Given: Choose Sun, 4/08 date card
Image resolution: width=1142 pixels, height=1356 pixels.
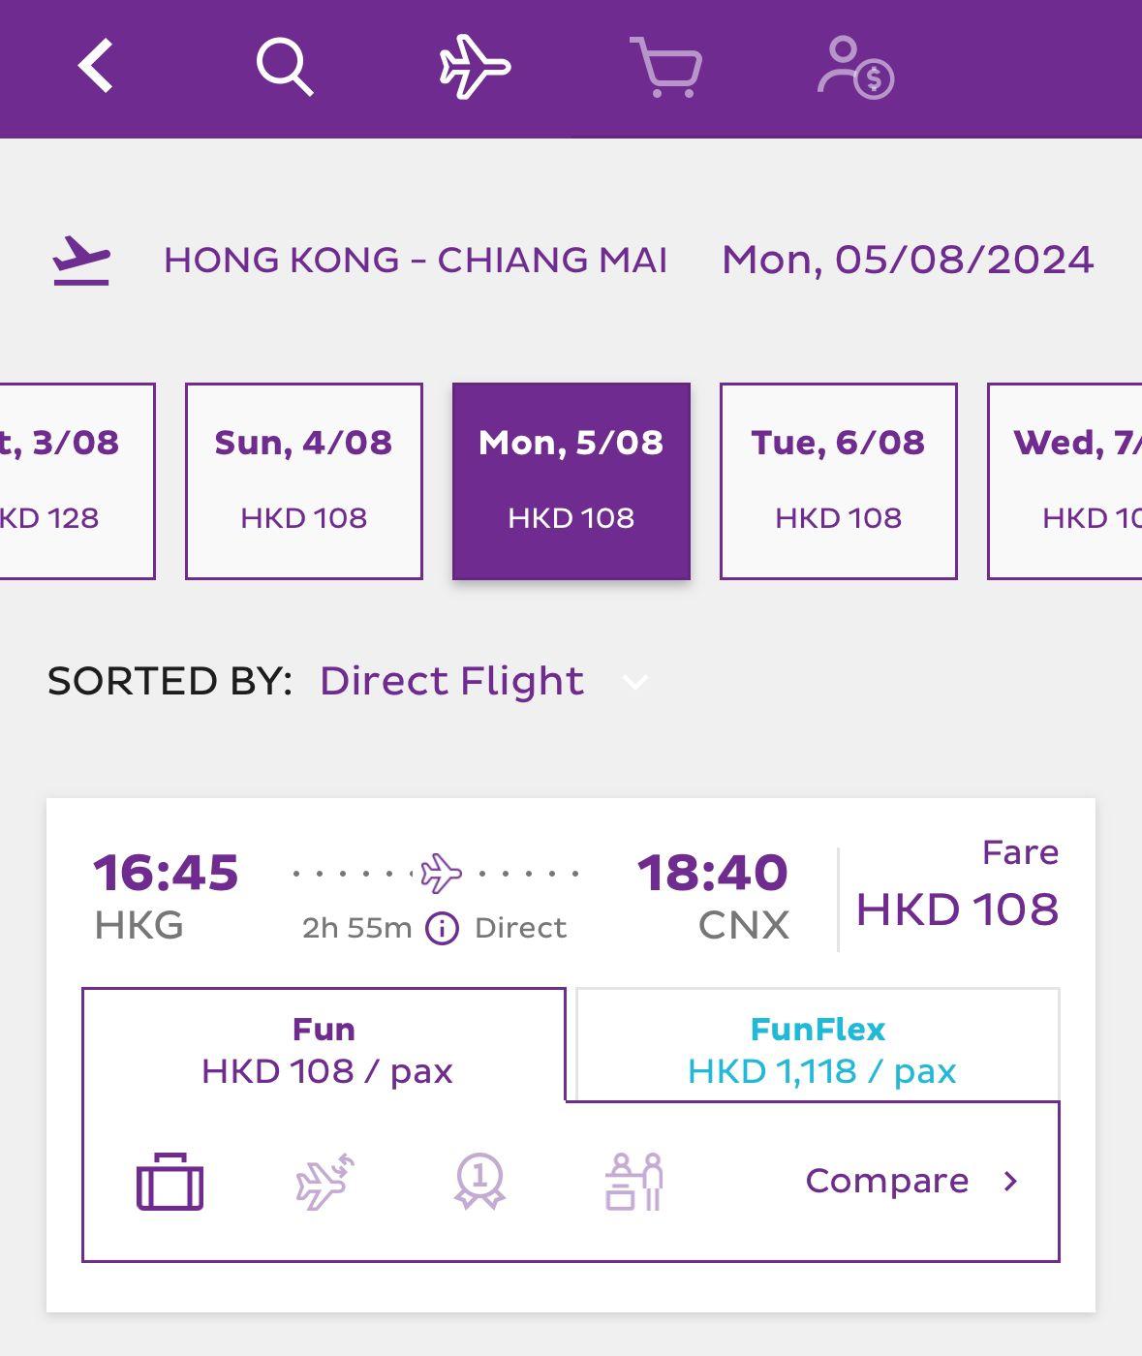Looking at the screenshot, I should click(x=304, y=480).
